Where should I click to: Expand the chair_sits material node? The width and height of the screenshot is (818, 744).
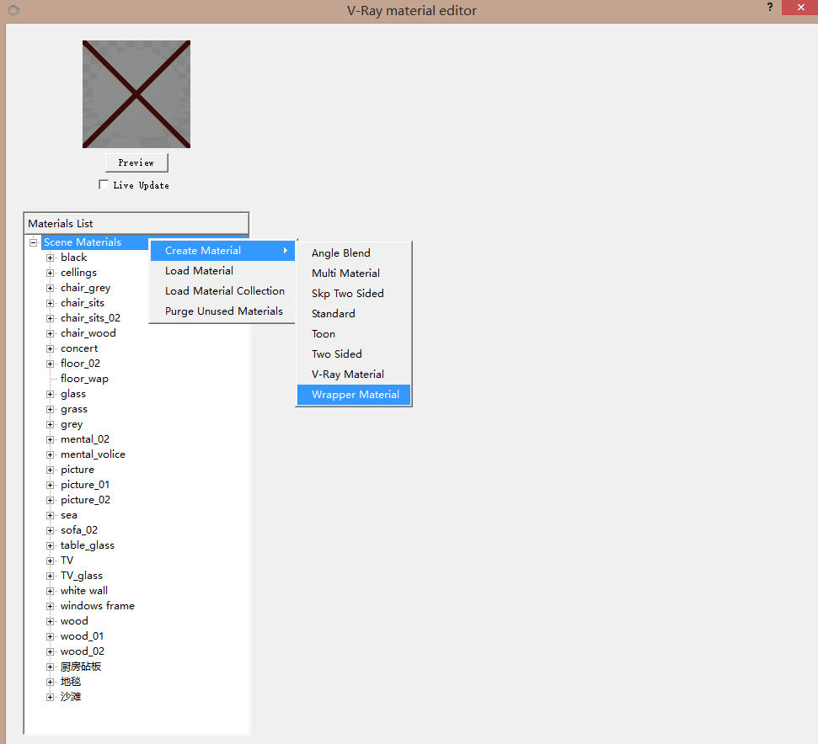pos(50,303)
